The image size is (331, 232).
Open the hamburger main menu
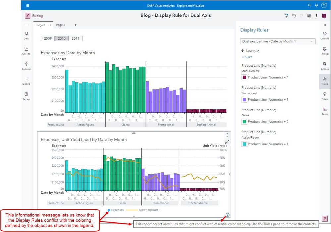(x=28, y=6)
